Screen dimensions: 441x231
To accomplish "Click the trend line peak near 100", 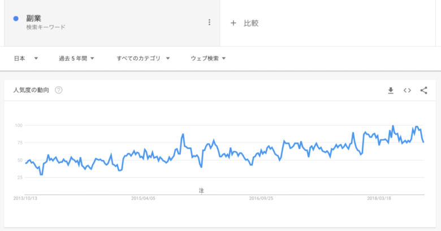I will coord(393,126).
